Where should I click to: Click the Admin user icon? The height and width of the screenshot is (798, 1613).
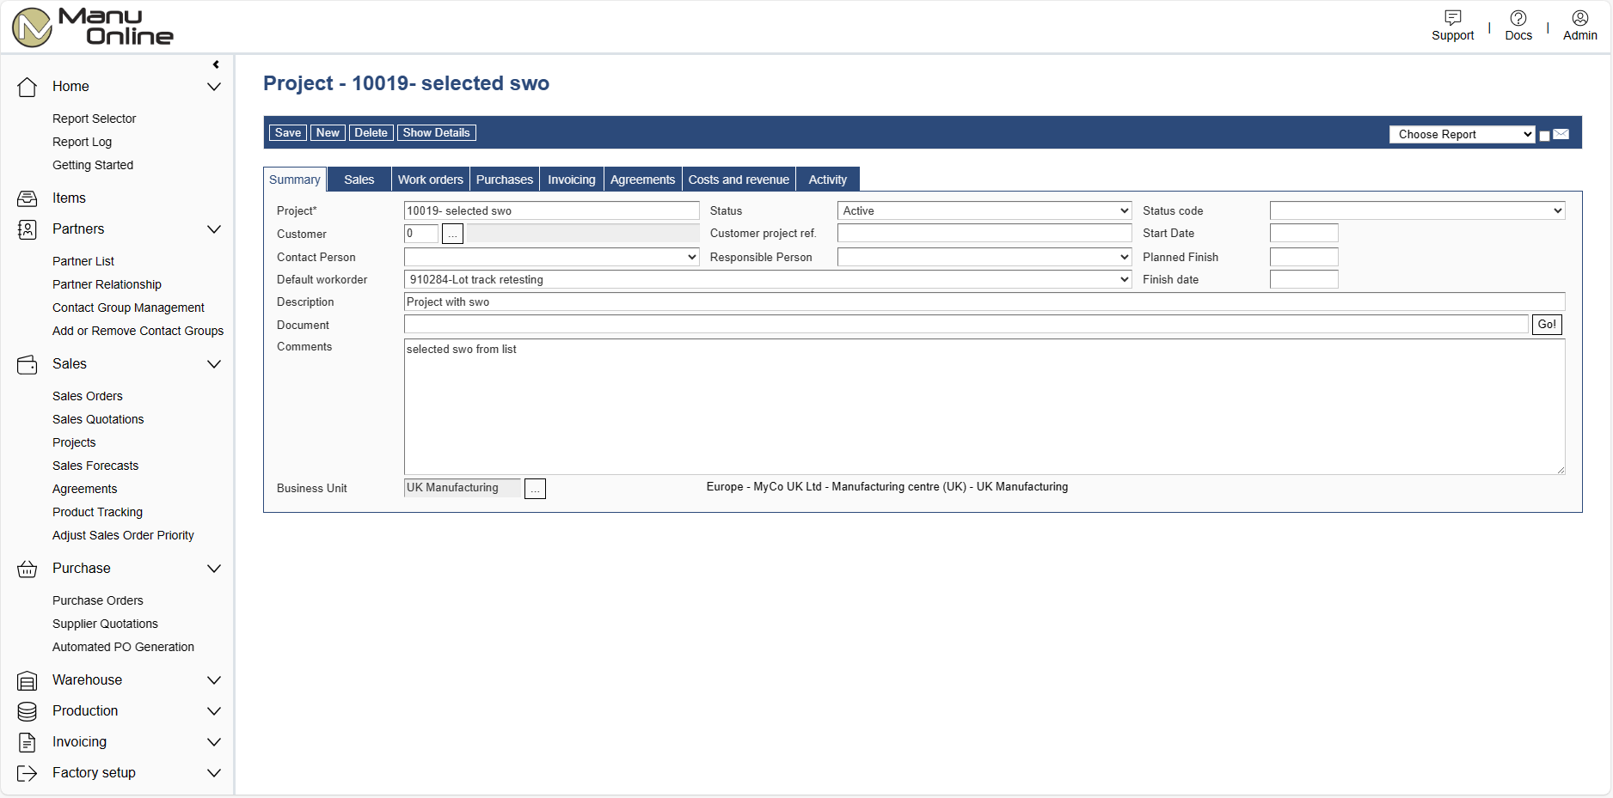pos(1579,18)
